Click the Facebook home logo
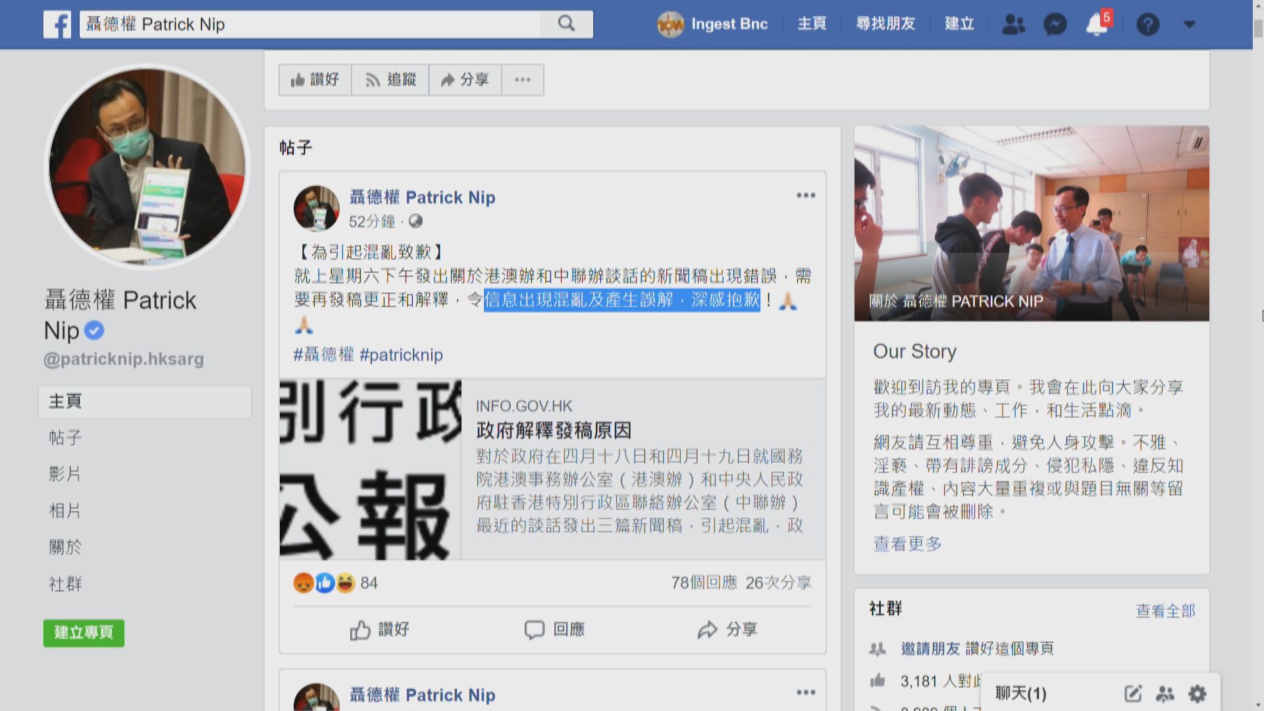Image resolution: width=1264 pixels, height=711 pixels. (x=58, y=24)
